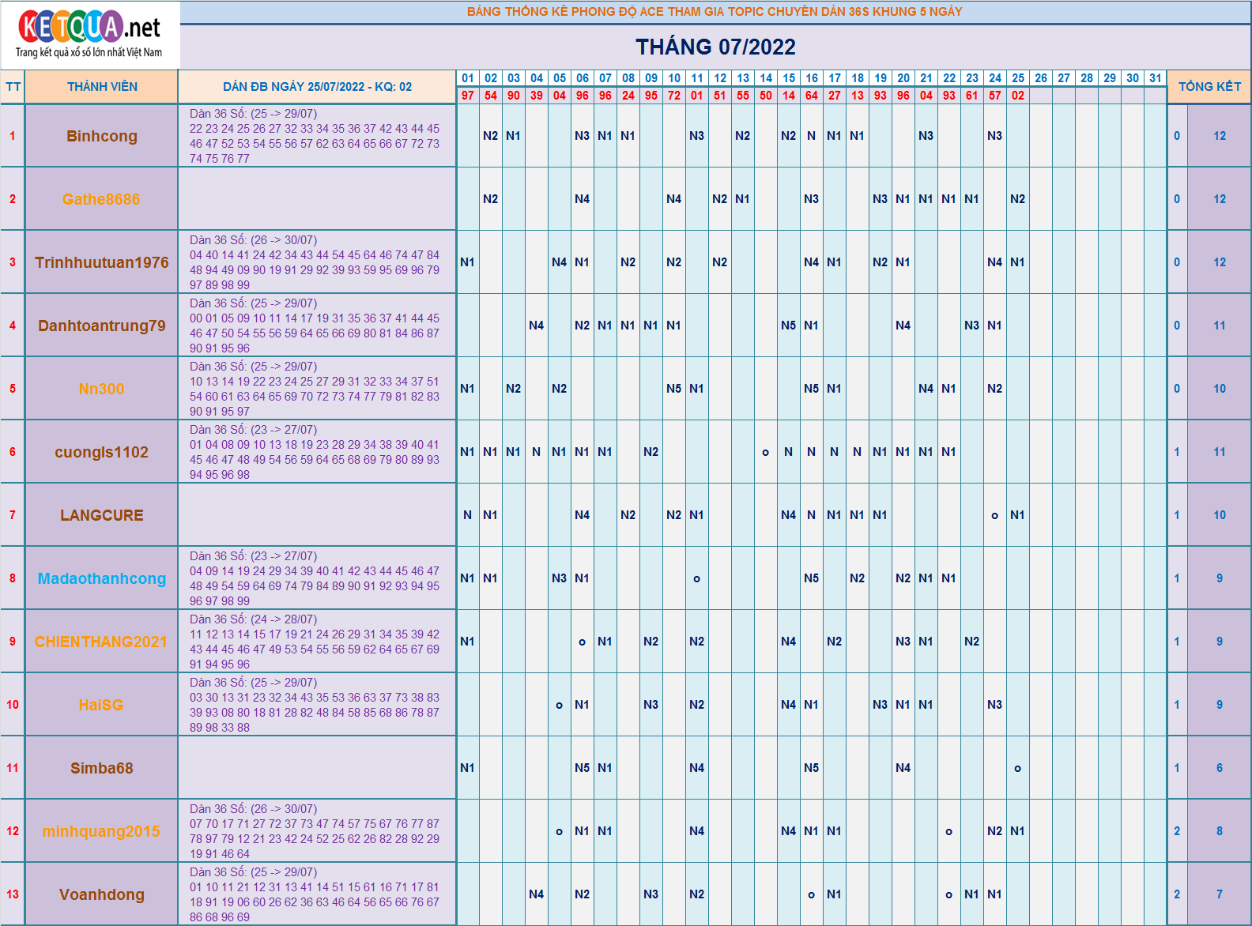Click row number 1 in TT column
This screenshot has height=926, width=1252.
13,136
